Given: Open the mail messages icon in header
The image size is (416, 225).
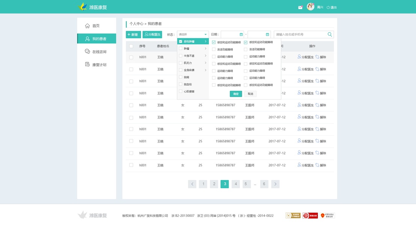Looking at the screenshot, I should coord(300,7).
